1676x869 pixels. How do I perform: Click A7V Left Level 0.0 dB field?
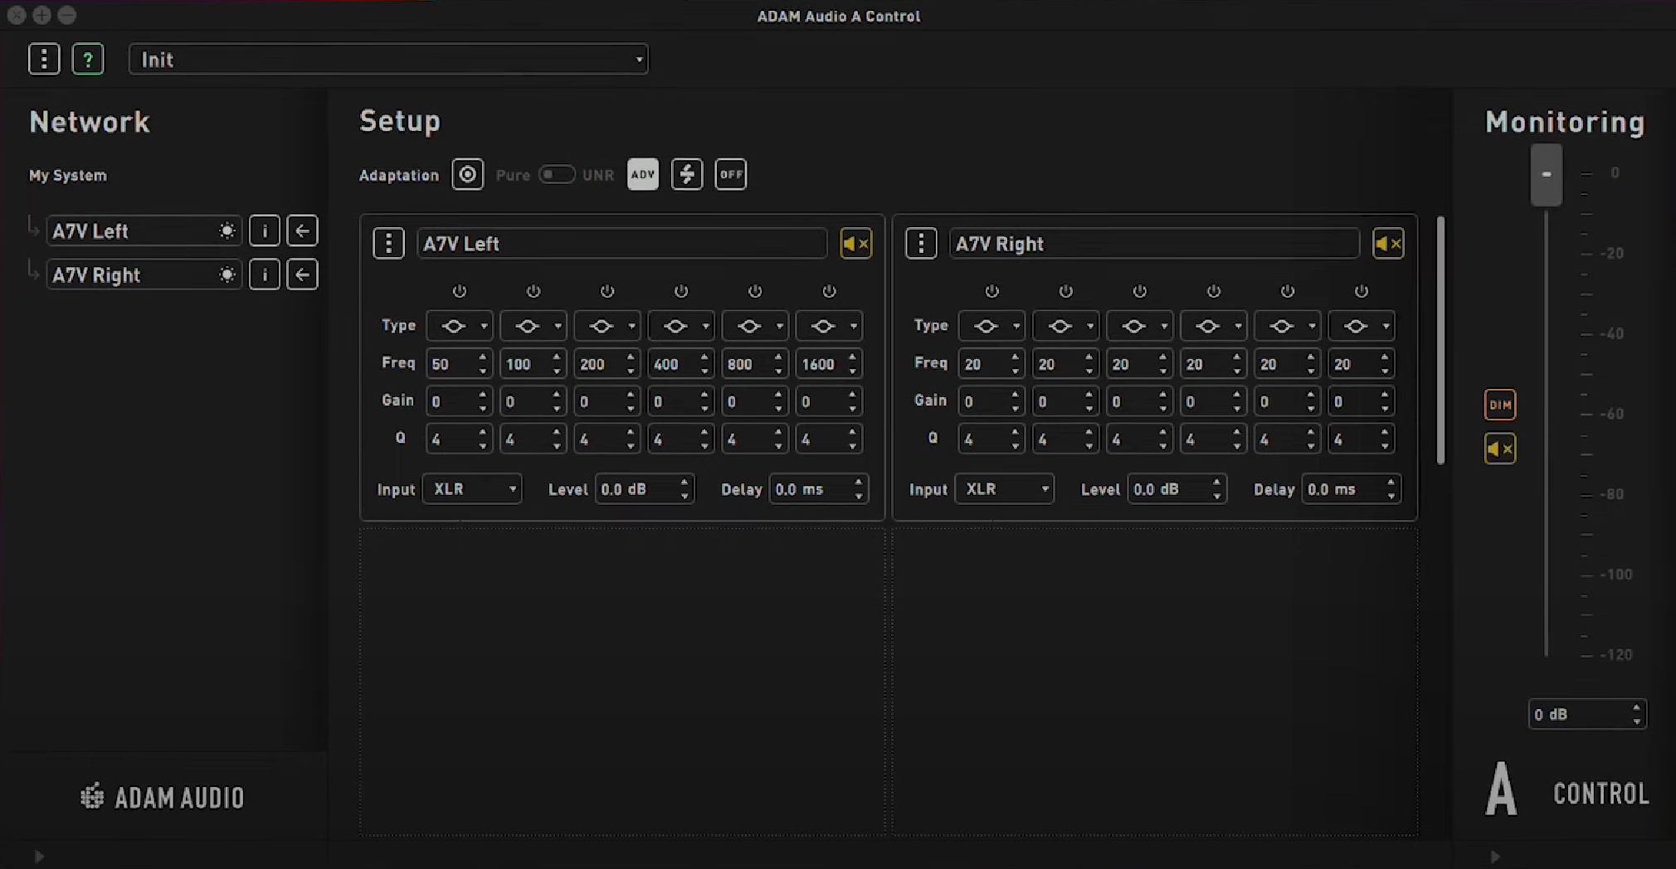645,489
